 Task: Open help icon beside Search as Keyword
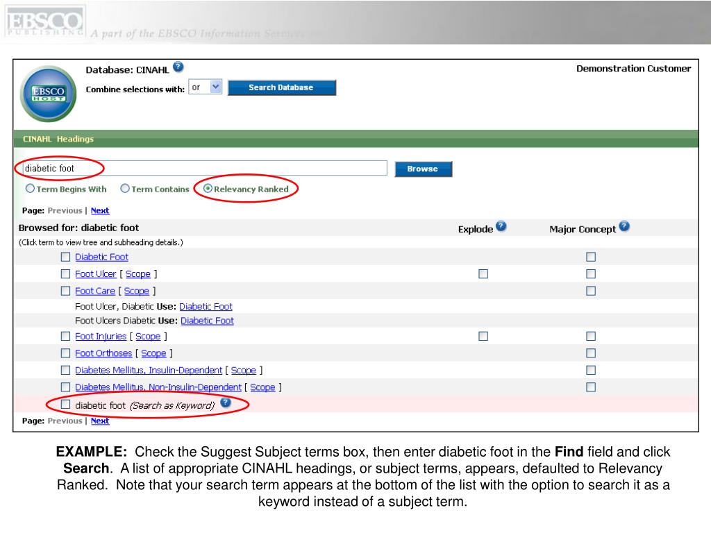coord(226,403)
